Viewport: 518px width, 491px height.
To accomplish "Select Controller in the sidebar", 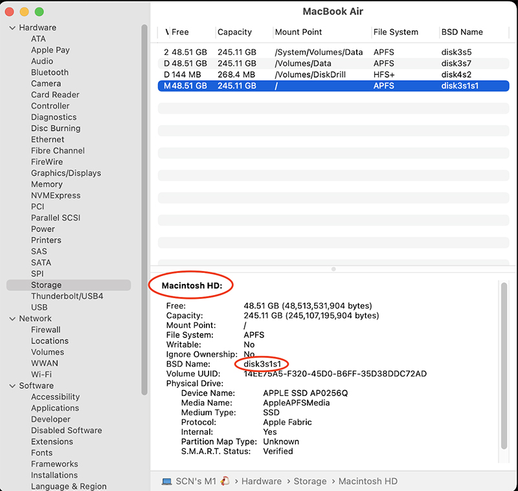I will (51, 106).
